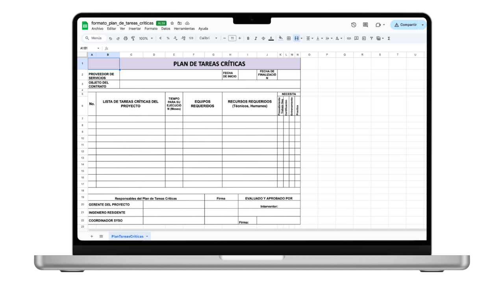504x284 pixels.
Task: Apply currency format to the selection
Action: click(x=160, y=38)
